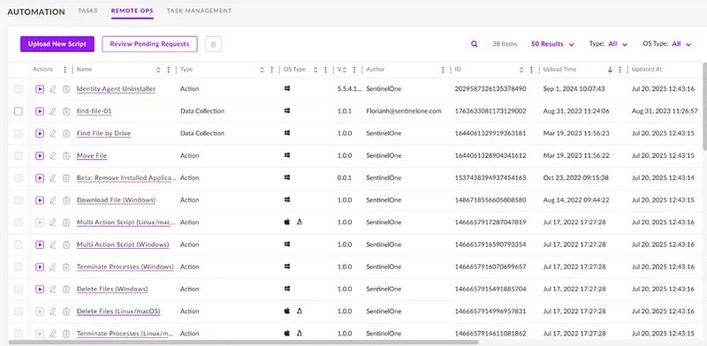This screenshot has height=346, width=707.
Task: Check the Multi Action Script (Windows) row
Action: pos(18,244)
